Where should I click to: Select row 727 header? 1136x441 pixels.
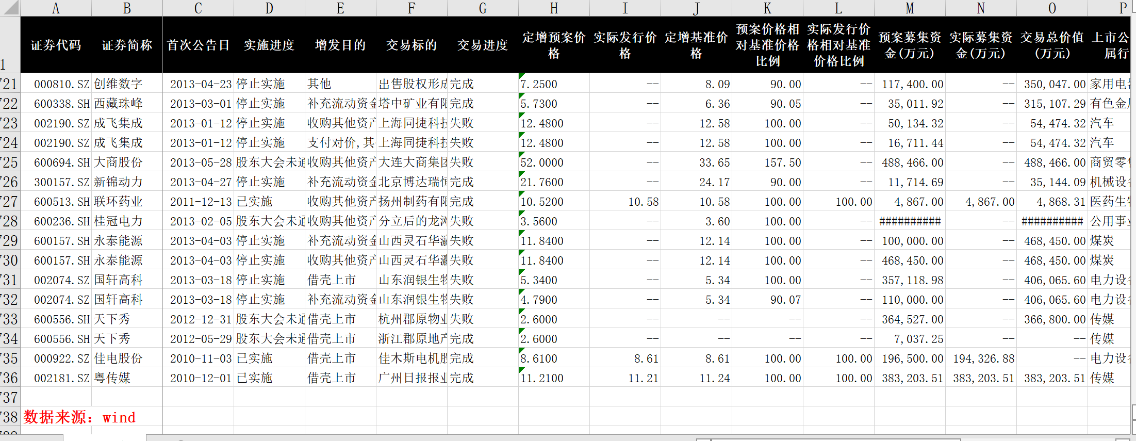pos(10,201)
